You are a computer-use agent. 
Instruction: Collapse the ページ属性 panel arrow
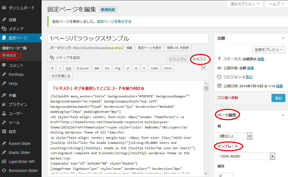283,115
